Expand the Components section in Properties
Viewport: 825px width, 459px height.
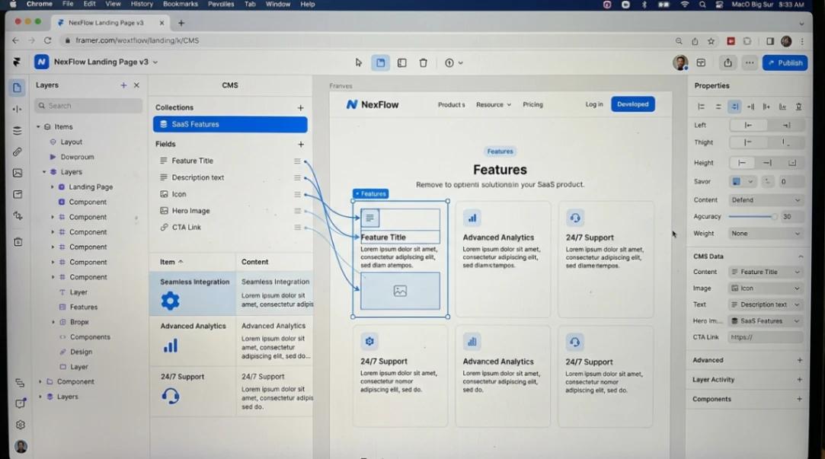coord(800,399)
